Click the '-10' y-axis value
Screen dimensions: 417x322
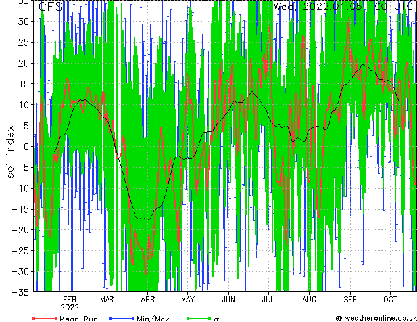(x=20, y=189)
